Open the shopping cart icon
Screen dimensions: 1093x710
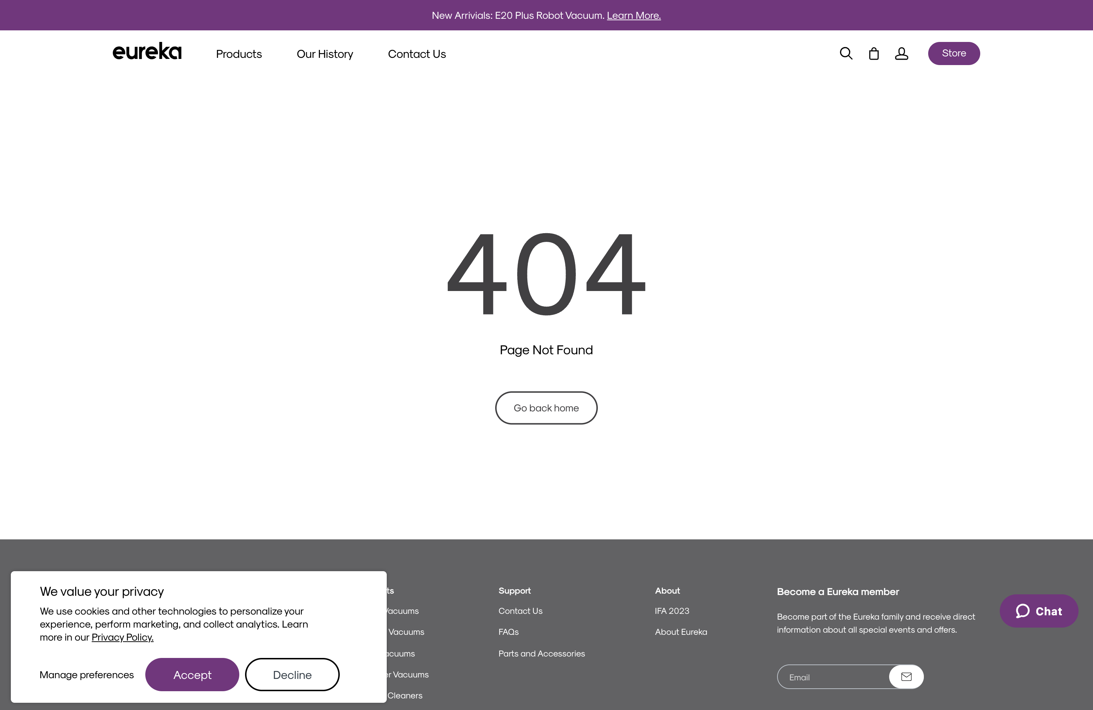pos(874,53)
